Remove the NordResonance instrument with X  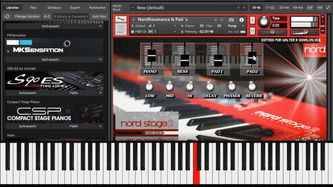pos(323,17)
